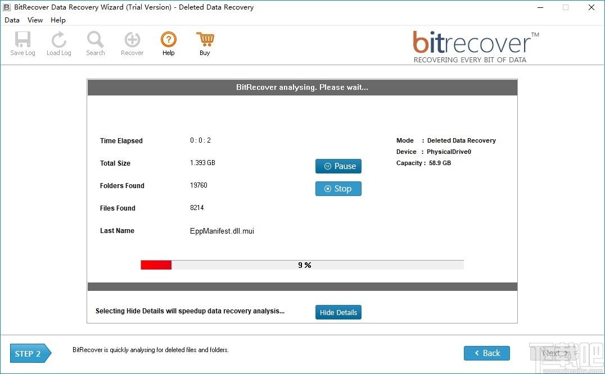Minimize the BitRecover window
The height and width of the screenshot is (374, 605).
pos(540,7)
